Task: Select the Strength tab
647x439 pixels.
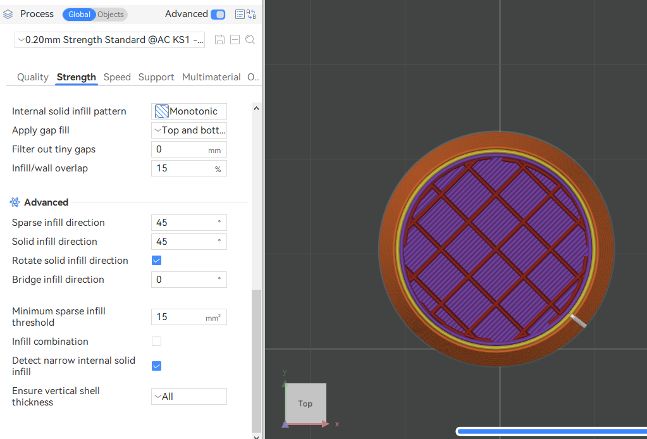Action: [x=77, y=77]
